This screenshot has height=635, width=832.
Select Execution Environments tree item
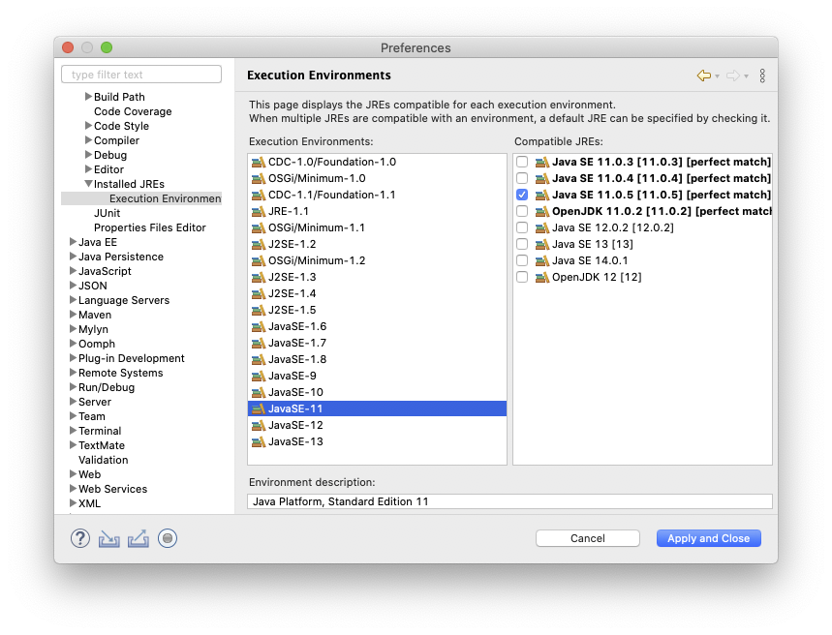pos(165,198)
